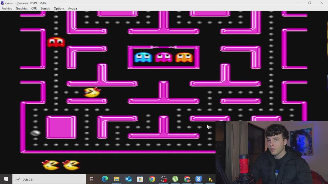Viewport: 328px width, 184px height.
Task: Open OBS Studio from taskbar
Action: tap(164, 179)
